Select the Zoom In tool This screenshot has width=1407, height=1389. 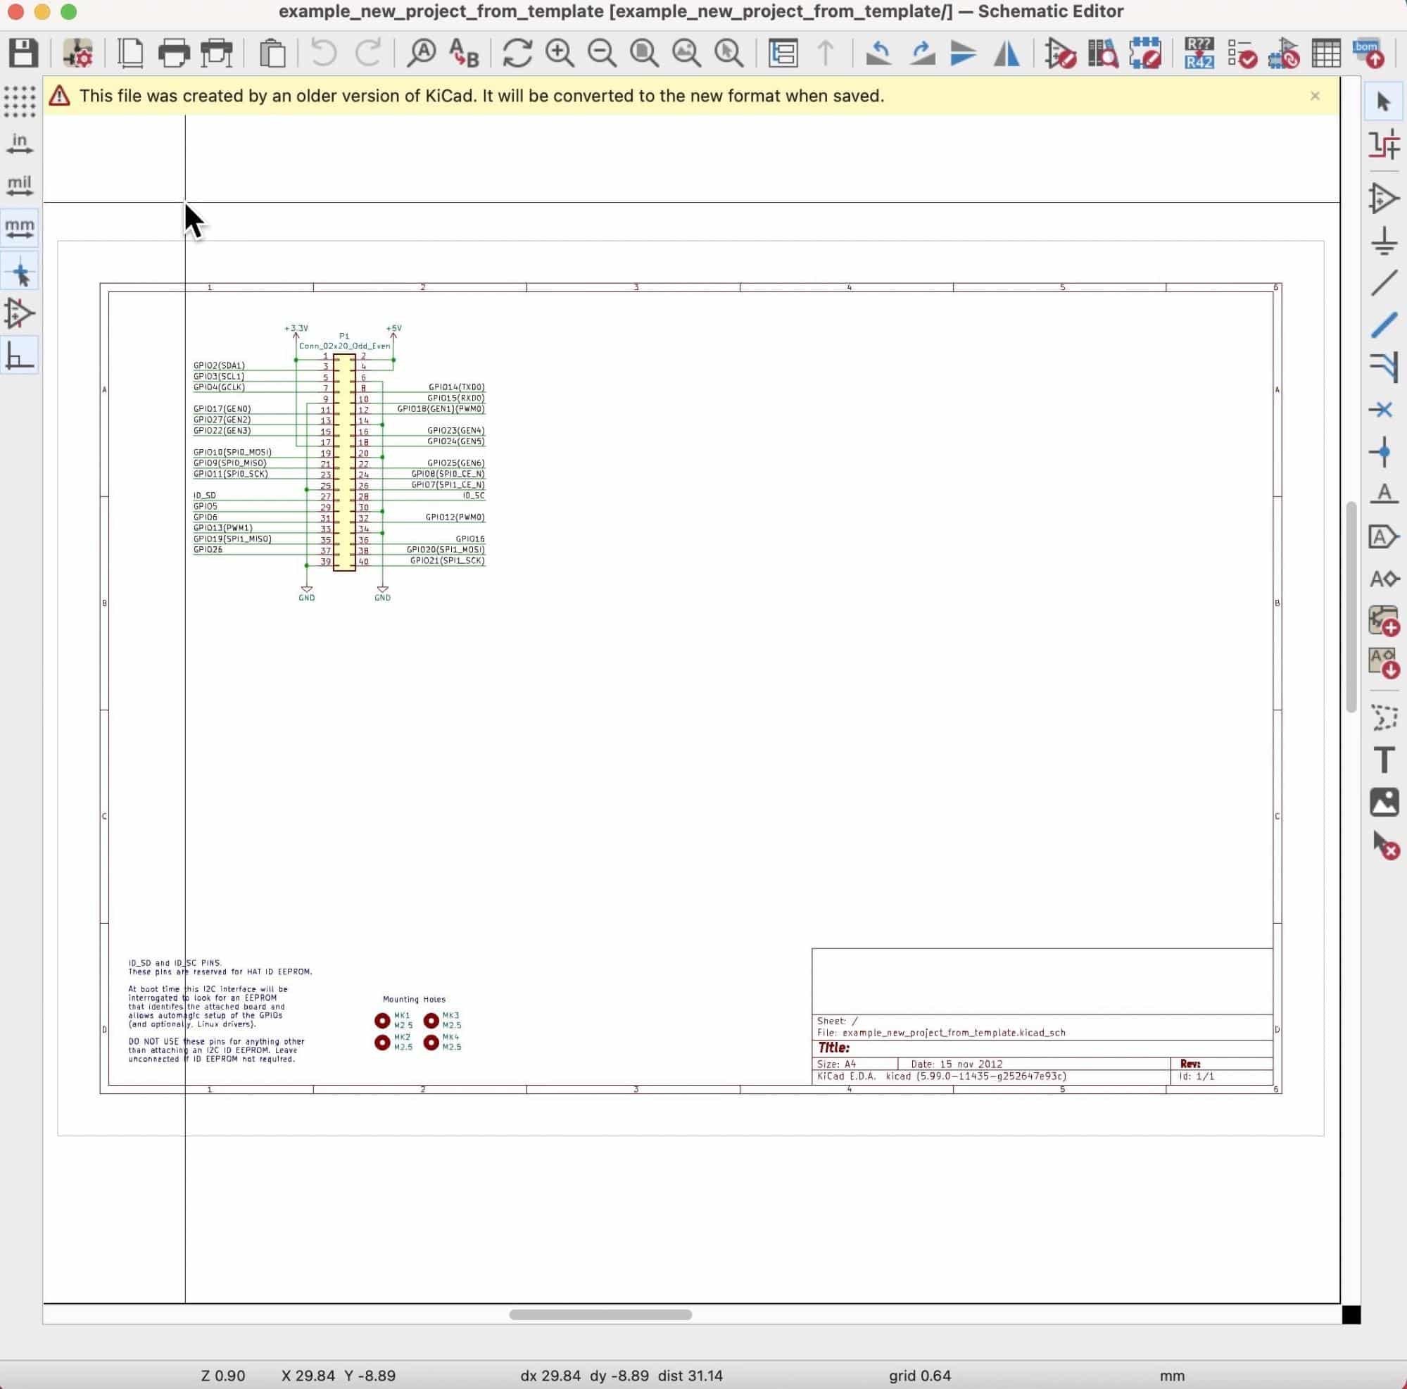tap(560, 54)
